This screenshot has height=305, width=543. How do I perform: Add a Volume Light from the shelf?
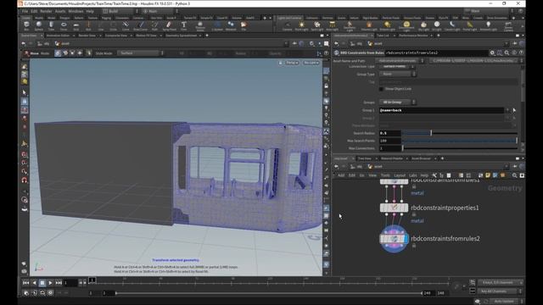tap(369, 25)
